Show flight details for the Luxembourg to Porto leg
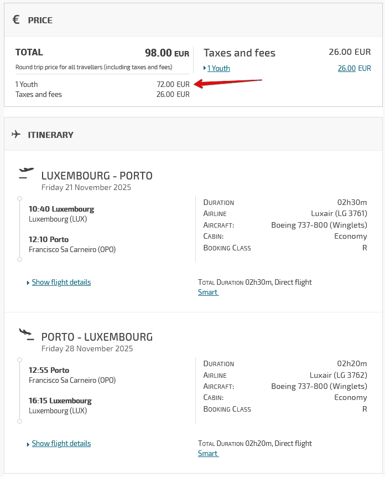Viewport: 385px width, 477px height. 61,282
